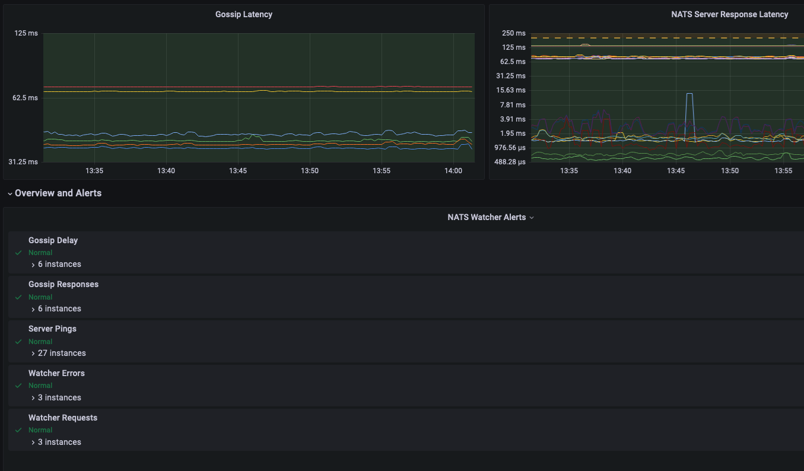The height and width of the screenshot is (471, 804).
Task: Click Normal status under Gossip Delay
Action: pyautogui.click(x=40, y=253)
